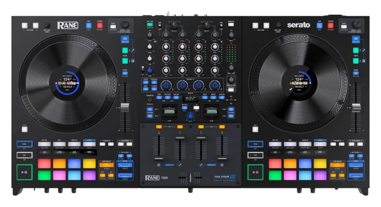The width and height of the screenshot is (381, 207).
Task: Click the Back button near left browse knob
Action: (113, 27)
